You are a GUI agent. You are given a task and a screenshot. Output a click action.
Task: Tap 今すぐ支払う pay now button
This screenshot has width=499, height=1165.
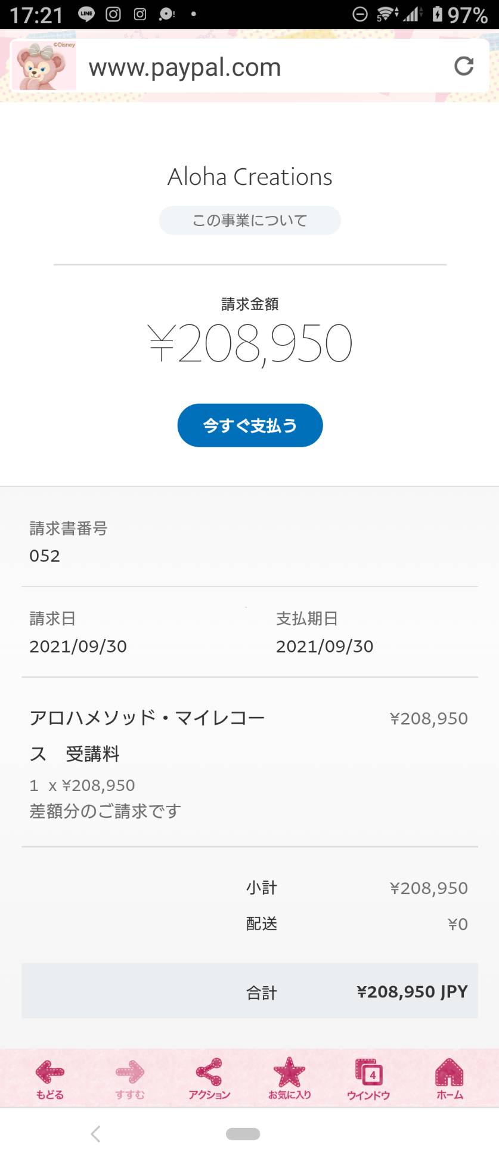[x=250, y=425]
